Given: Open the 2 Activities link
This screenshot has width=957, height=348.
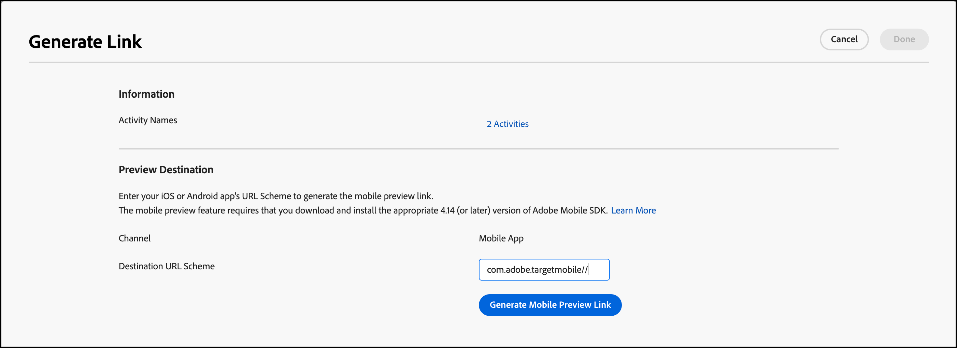Looking at the screenshot, I should [508, 124].
